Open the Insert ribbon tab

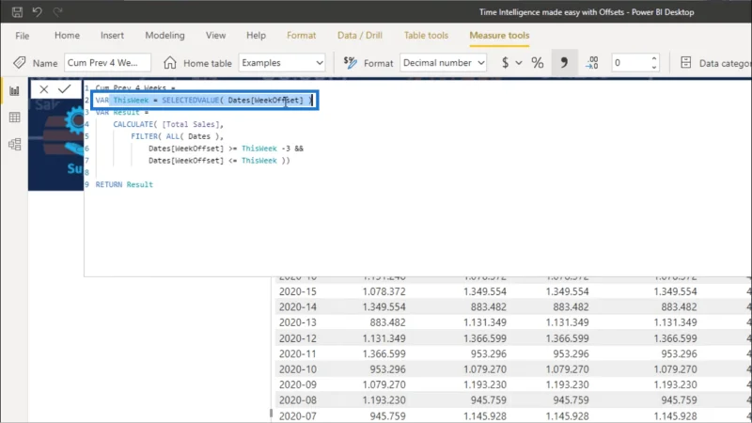112,35
